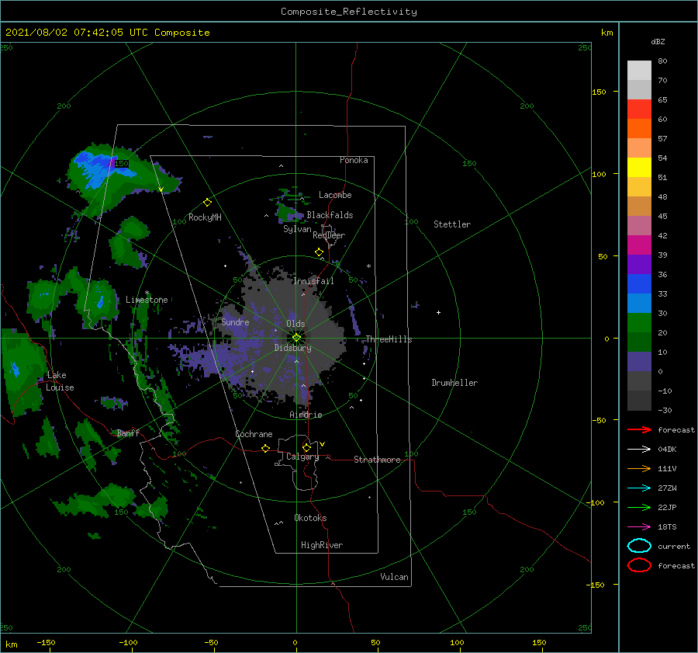Click the Calgary city label
This screenshot has height=653, width=698.
[x=302, y=457]
